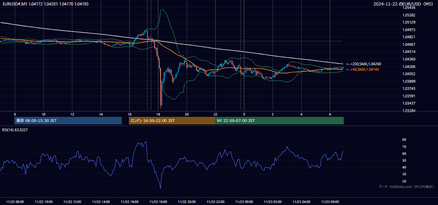Click price axis label 1.03899
The image size is (438, 205).
coord(409,81)
